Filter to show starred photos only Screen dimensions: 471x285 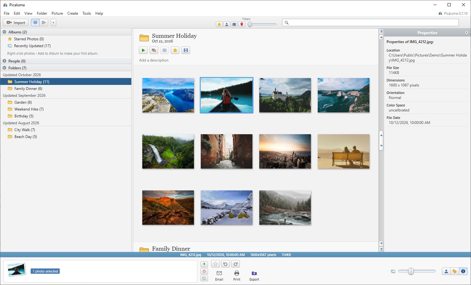[219, 24]
